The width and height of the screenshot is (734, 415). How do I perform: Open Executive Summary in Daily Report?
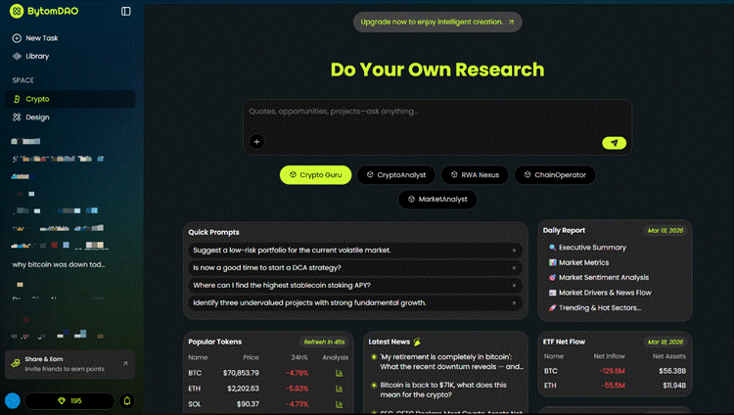(x=587, y=248)
